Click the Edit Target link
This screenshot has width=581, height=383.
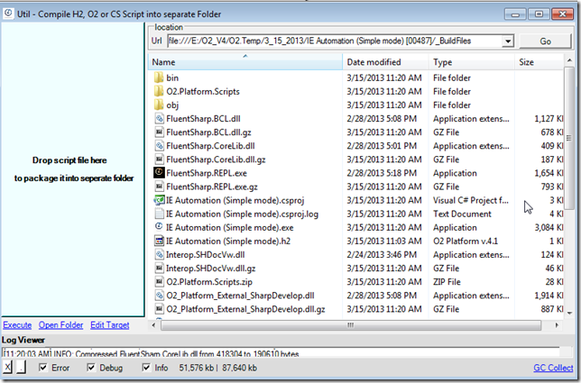coord(110,325)
